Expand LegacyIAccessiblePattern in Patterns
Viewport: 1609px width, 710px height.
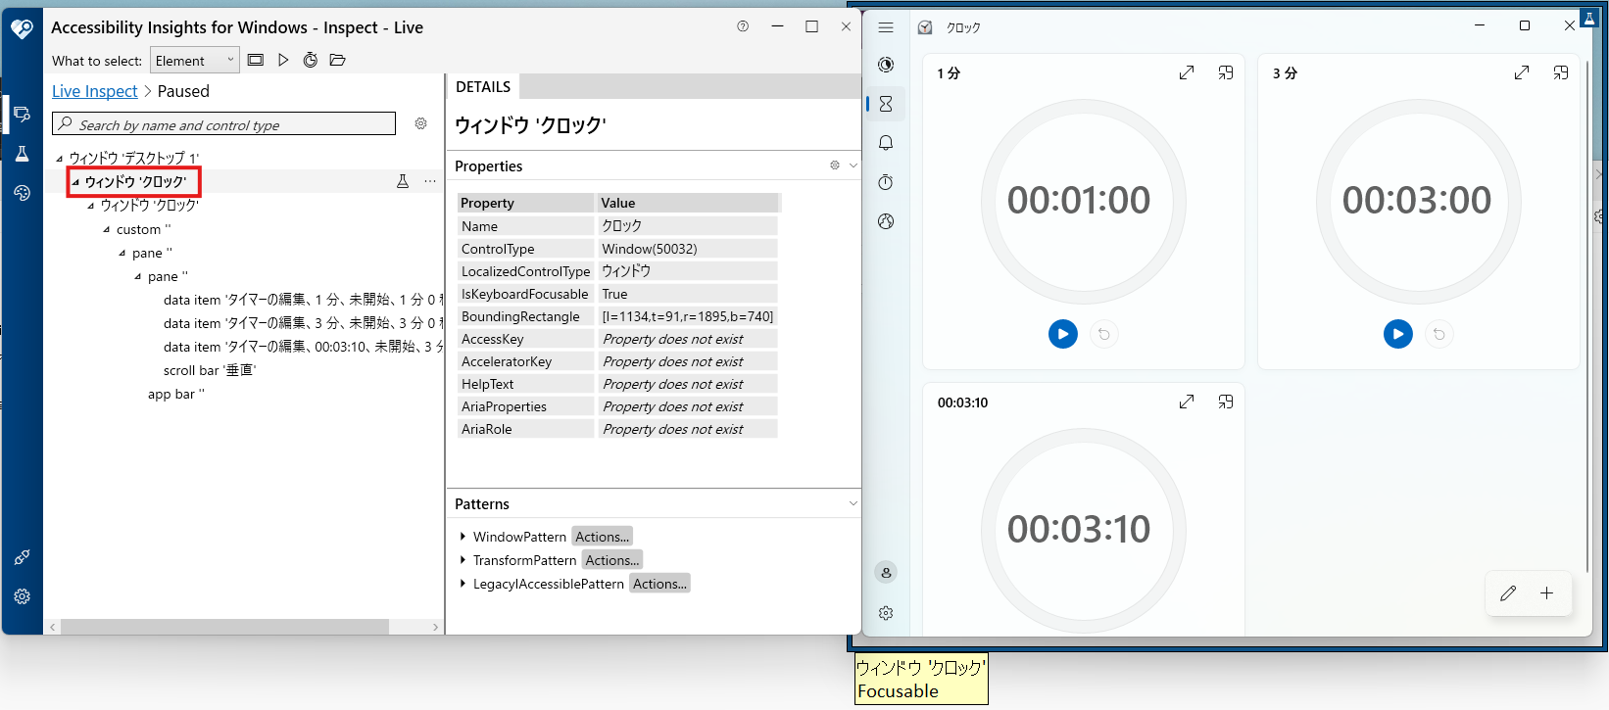click(463, 584)
